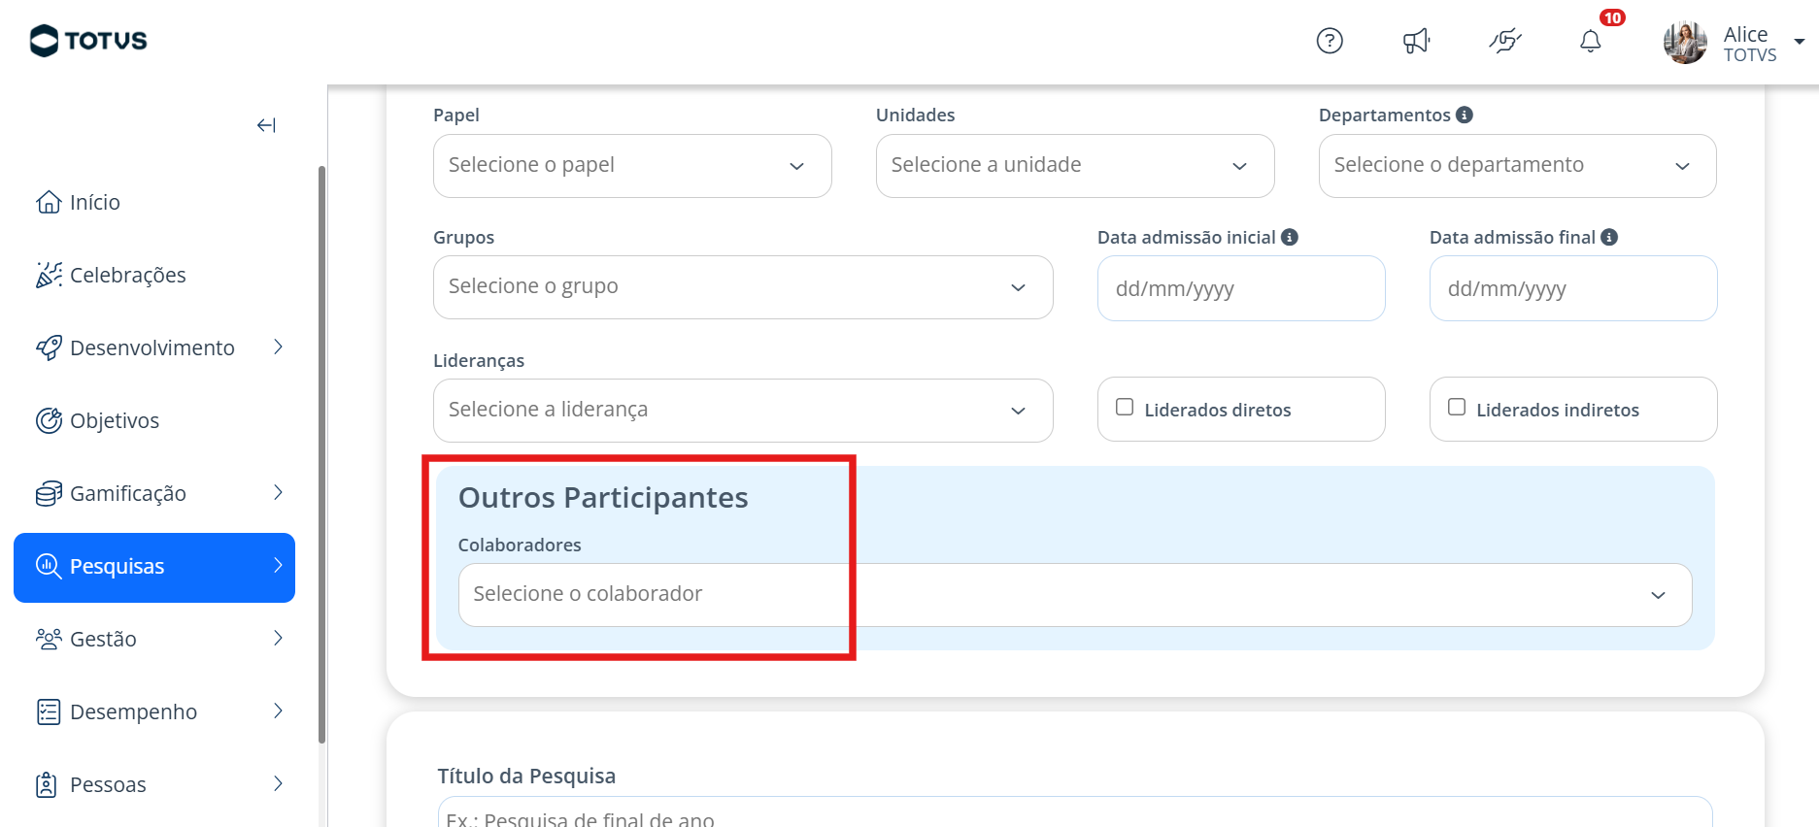Open Alice's user profile menu
This screenshot has width=1819, height=827.
click(1734, 43)
